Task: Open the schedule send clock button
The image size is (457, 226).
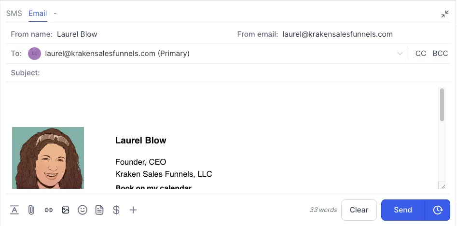Action: coord(438,210)
